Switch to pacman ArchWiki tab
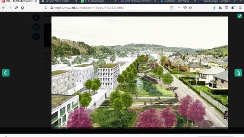Screen dimensions: 244x137 click(176, 1)
